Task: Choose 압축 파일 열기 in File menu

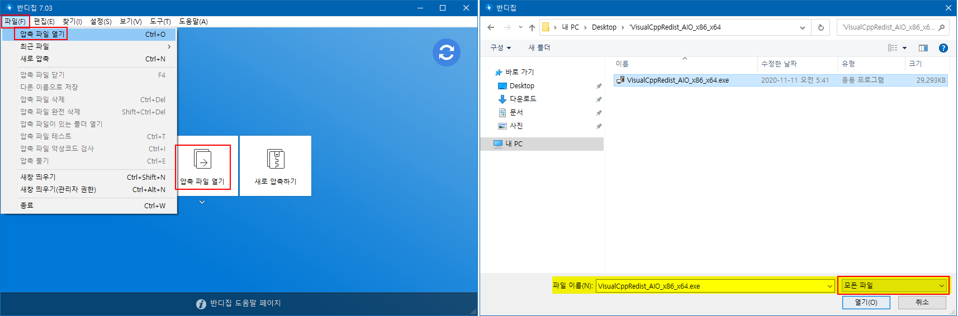Action: 89,34
